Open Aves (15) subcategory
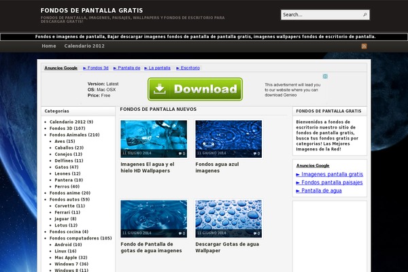 (65, 141)
